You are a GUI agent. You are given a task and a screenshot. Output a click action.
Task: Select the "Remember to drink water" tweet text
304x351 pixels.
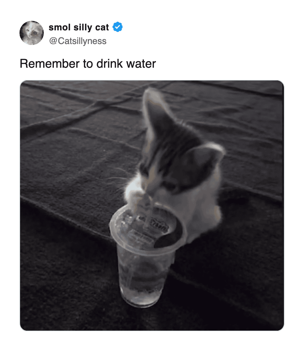tap(88, 64)
